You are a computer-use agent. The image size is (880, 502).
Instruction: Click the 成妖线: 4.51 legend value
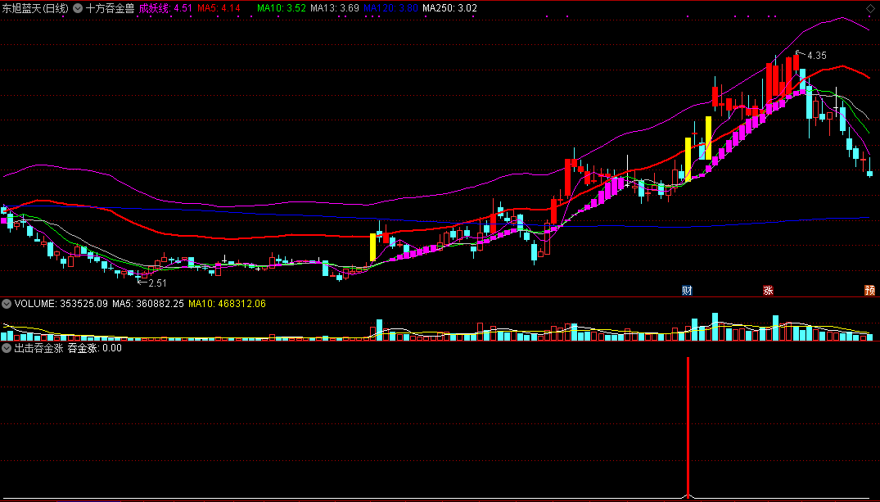coord(165,8)
